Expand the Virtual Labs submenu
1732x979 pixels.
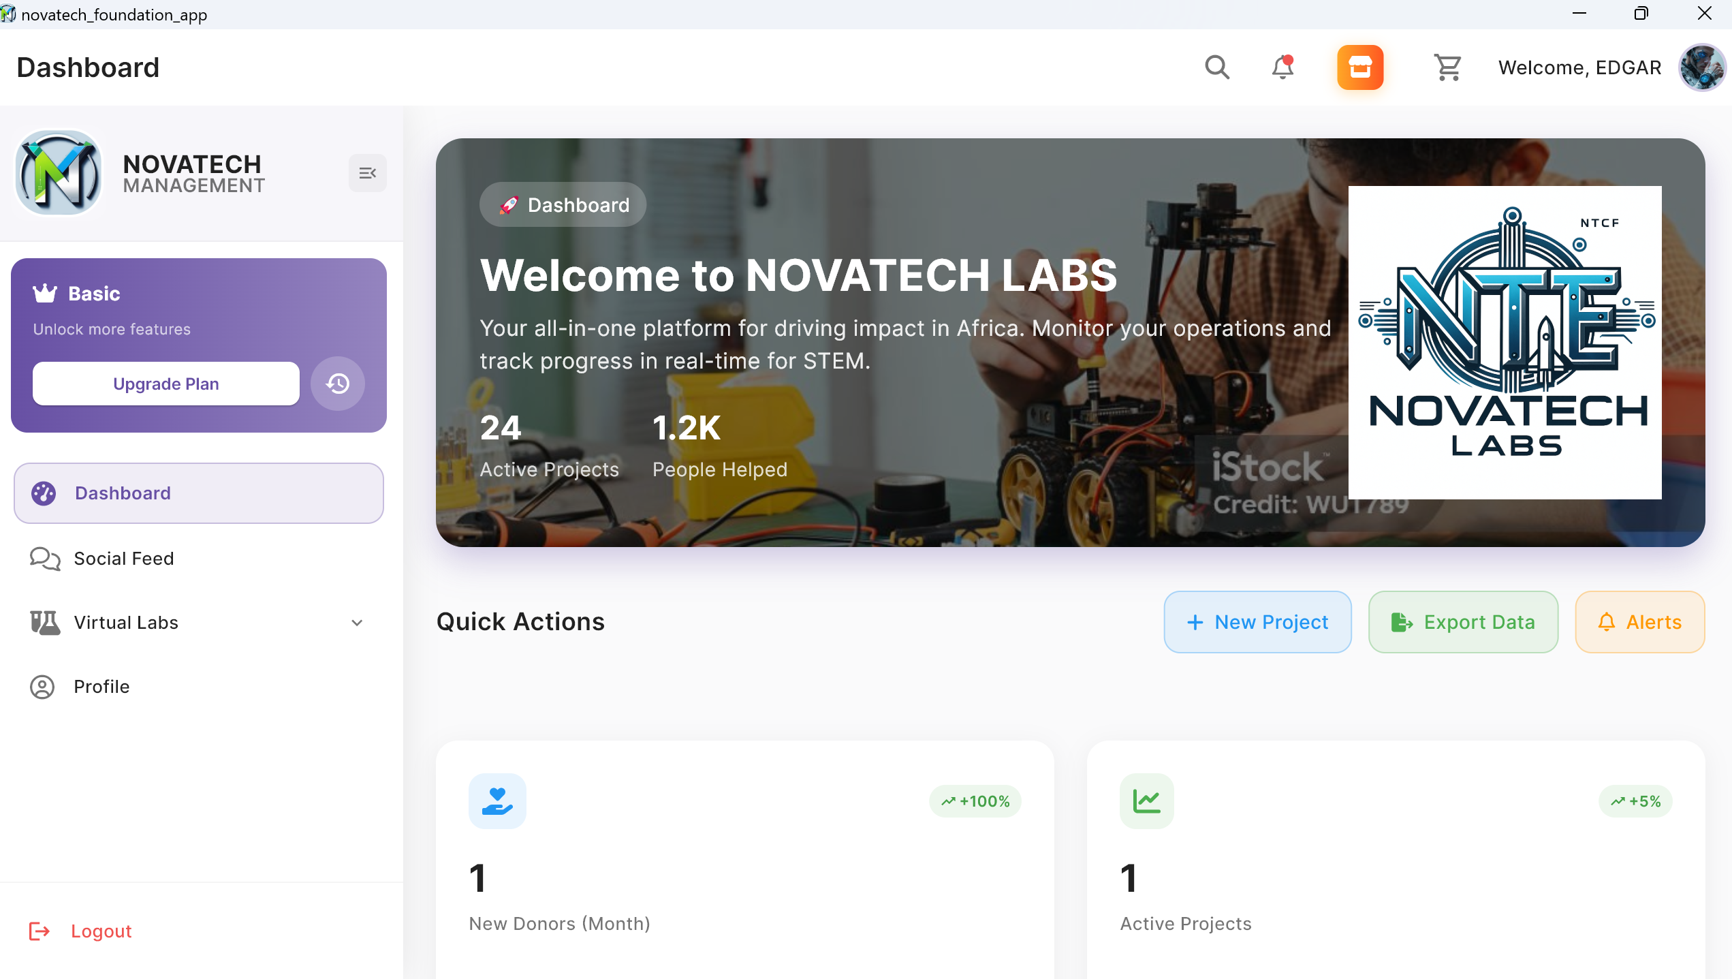pos(356,622)
